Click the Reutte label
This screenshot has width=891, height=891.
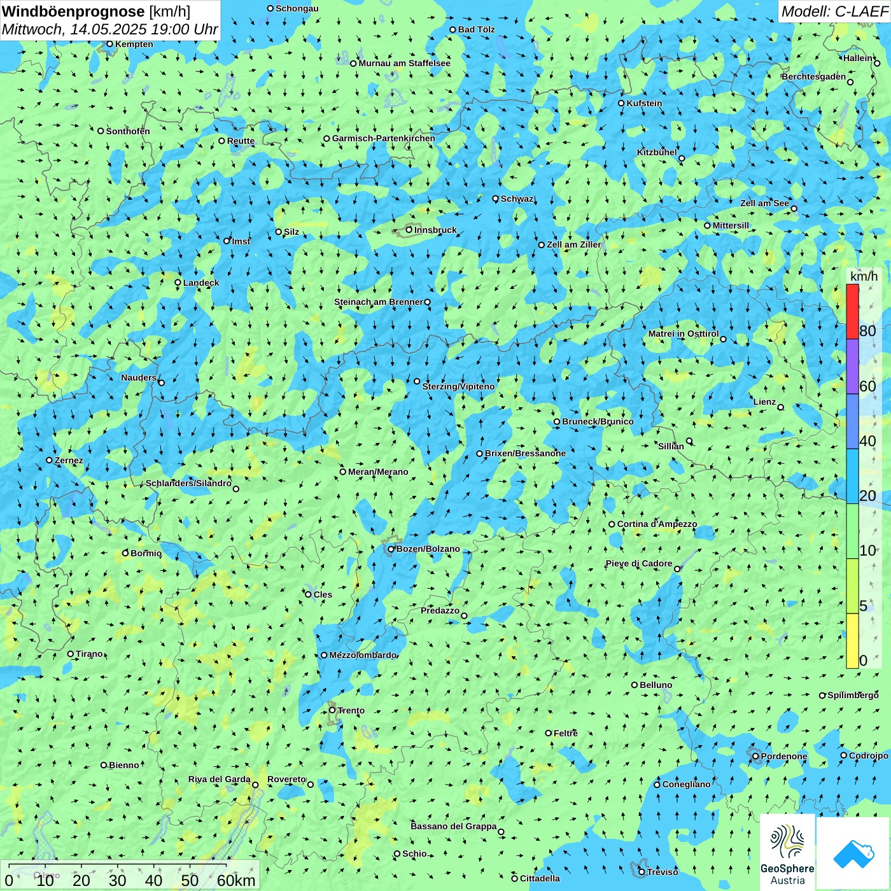click(x=241, y=141)
